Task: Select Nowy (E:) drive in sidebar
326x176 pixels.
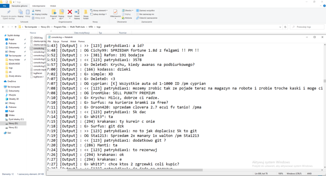Action: tap(13, 127)
